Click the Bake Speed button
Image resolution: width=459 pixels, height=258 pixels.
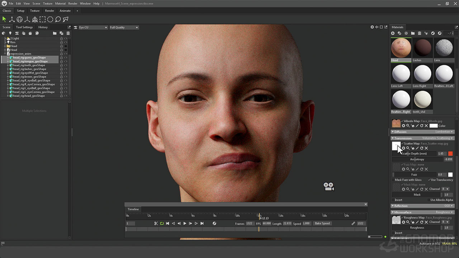tap(322, 223)
